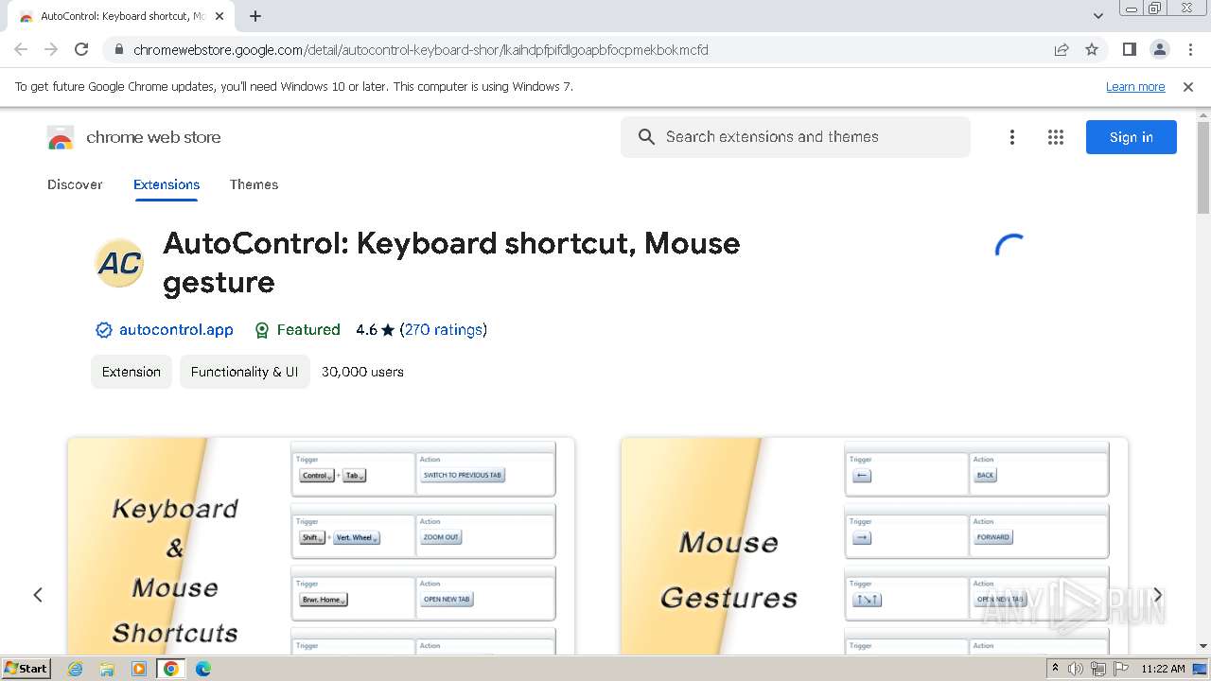The image size is (1211, 681).
Task: Focus the Search extensions and themes field
Action: (795, 137)
